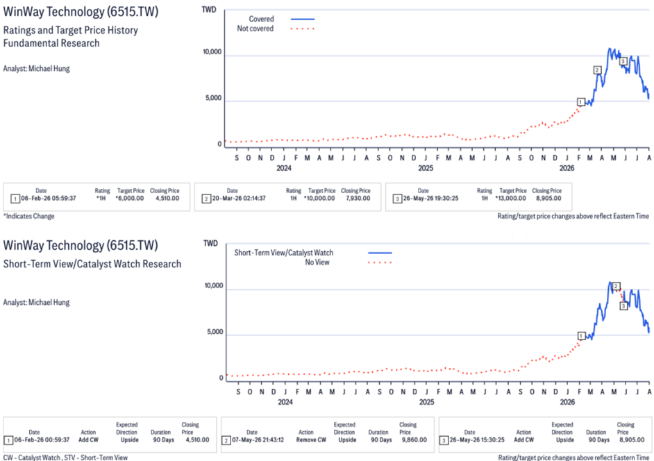This screenshot has height=461, width=654.
Task: Click 'Analyst: Michael Hung' in the Short-Term View section
Action: pos(37,303)
